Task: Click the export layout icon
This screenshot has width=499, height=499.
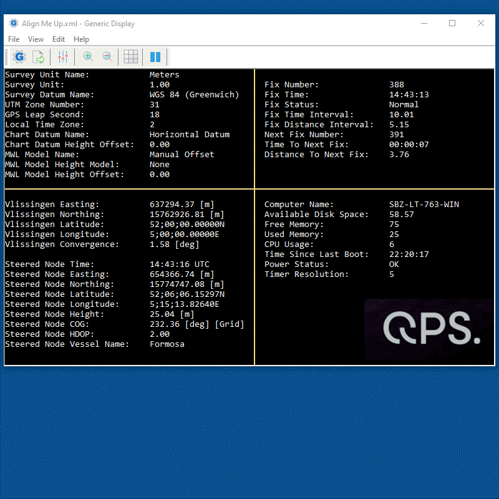Action: click(38, 56)
